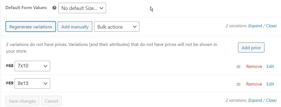
Task: Click Regenerate variations button
Action: click(x=31, y=27)
